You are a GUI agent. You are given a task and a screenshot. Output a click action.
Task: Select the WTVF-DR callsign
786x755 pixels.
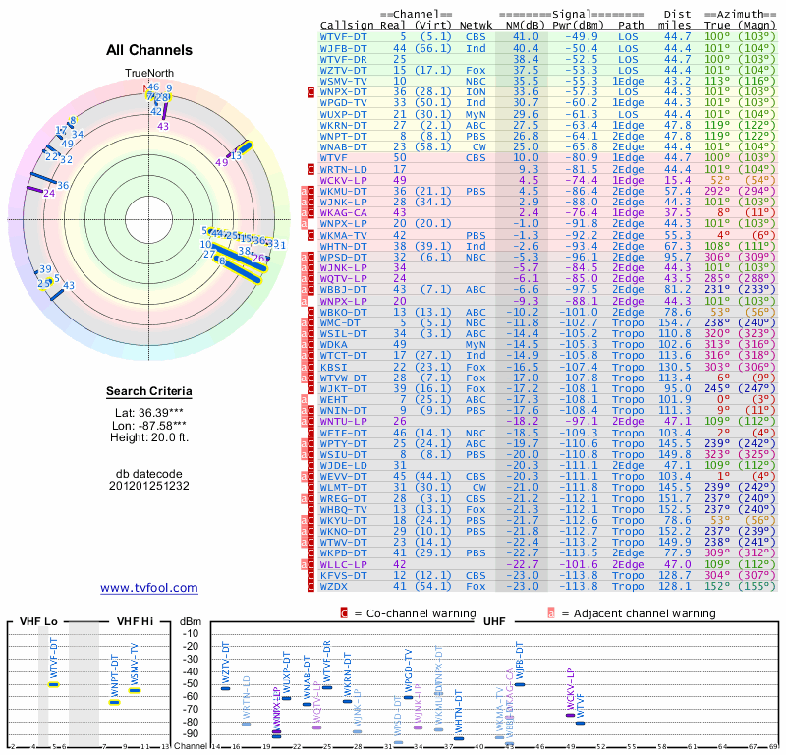(x=343, y=59)
